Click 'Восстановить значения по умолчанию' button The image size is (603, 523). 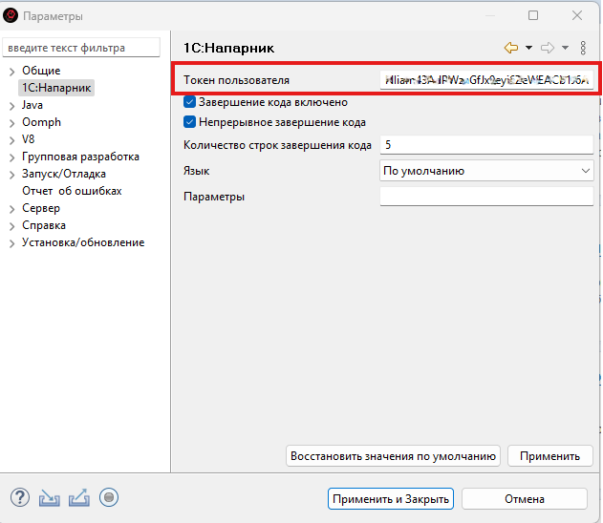(393, 456)
